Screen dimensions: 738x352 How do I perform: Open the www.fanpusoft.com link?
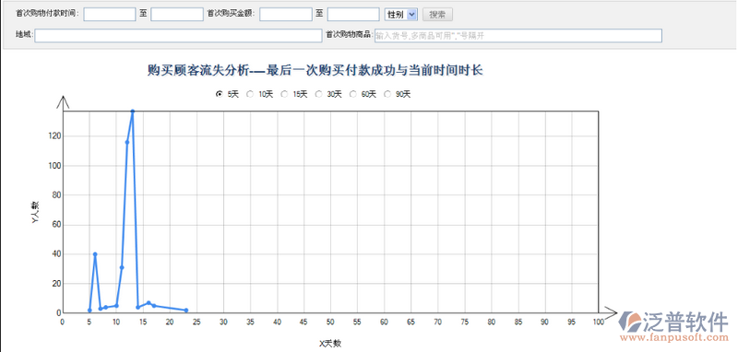673,338
